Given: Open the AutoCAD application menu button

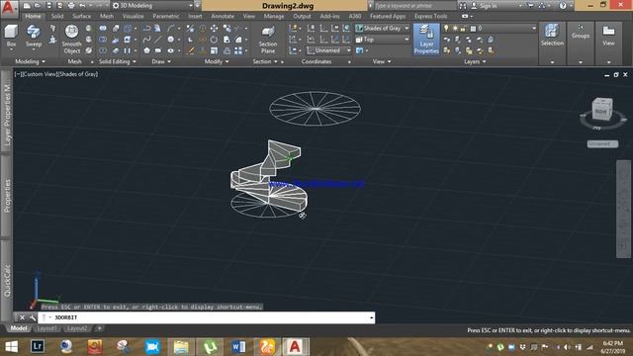Looking at the screenshot, I should click(9, 9).
